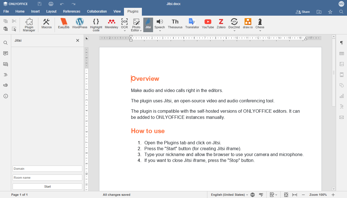This screenshot has height=198, width=347.
Task: Open the Headings navigation panel
Action: pyautogui.click(x=6, y=75)
